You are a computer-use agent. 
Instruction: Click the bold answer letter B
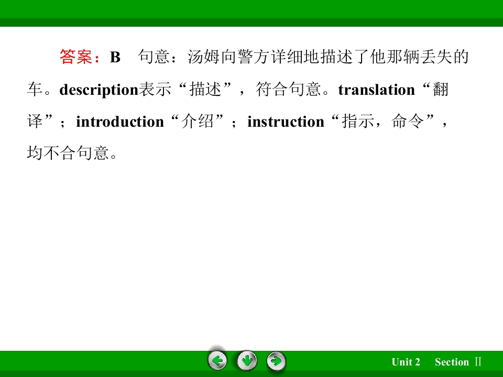pos(115,57)
